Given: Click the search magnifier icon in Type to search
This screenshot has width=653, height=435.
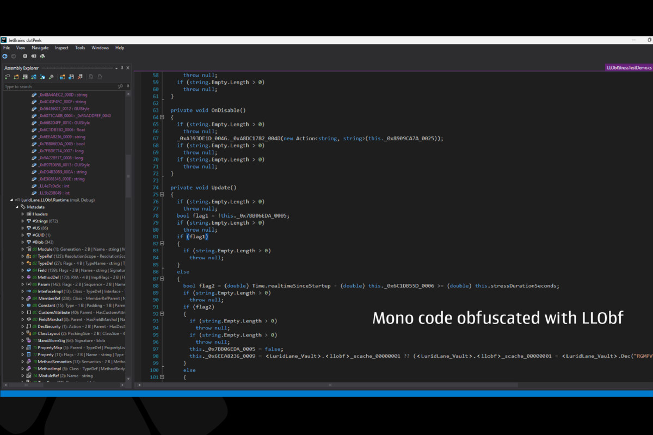Looking at the screenshot, I should coord(120,86).
